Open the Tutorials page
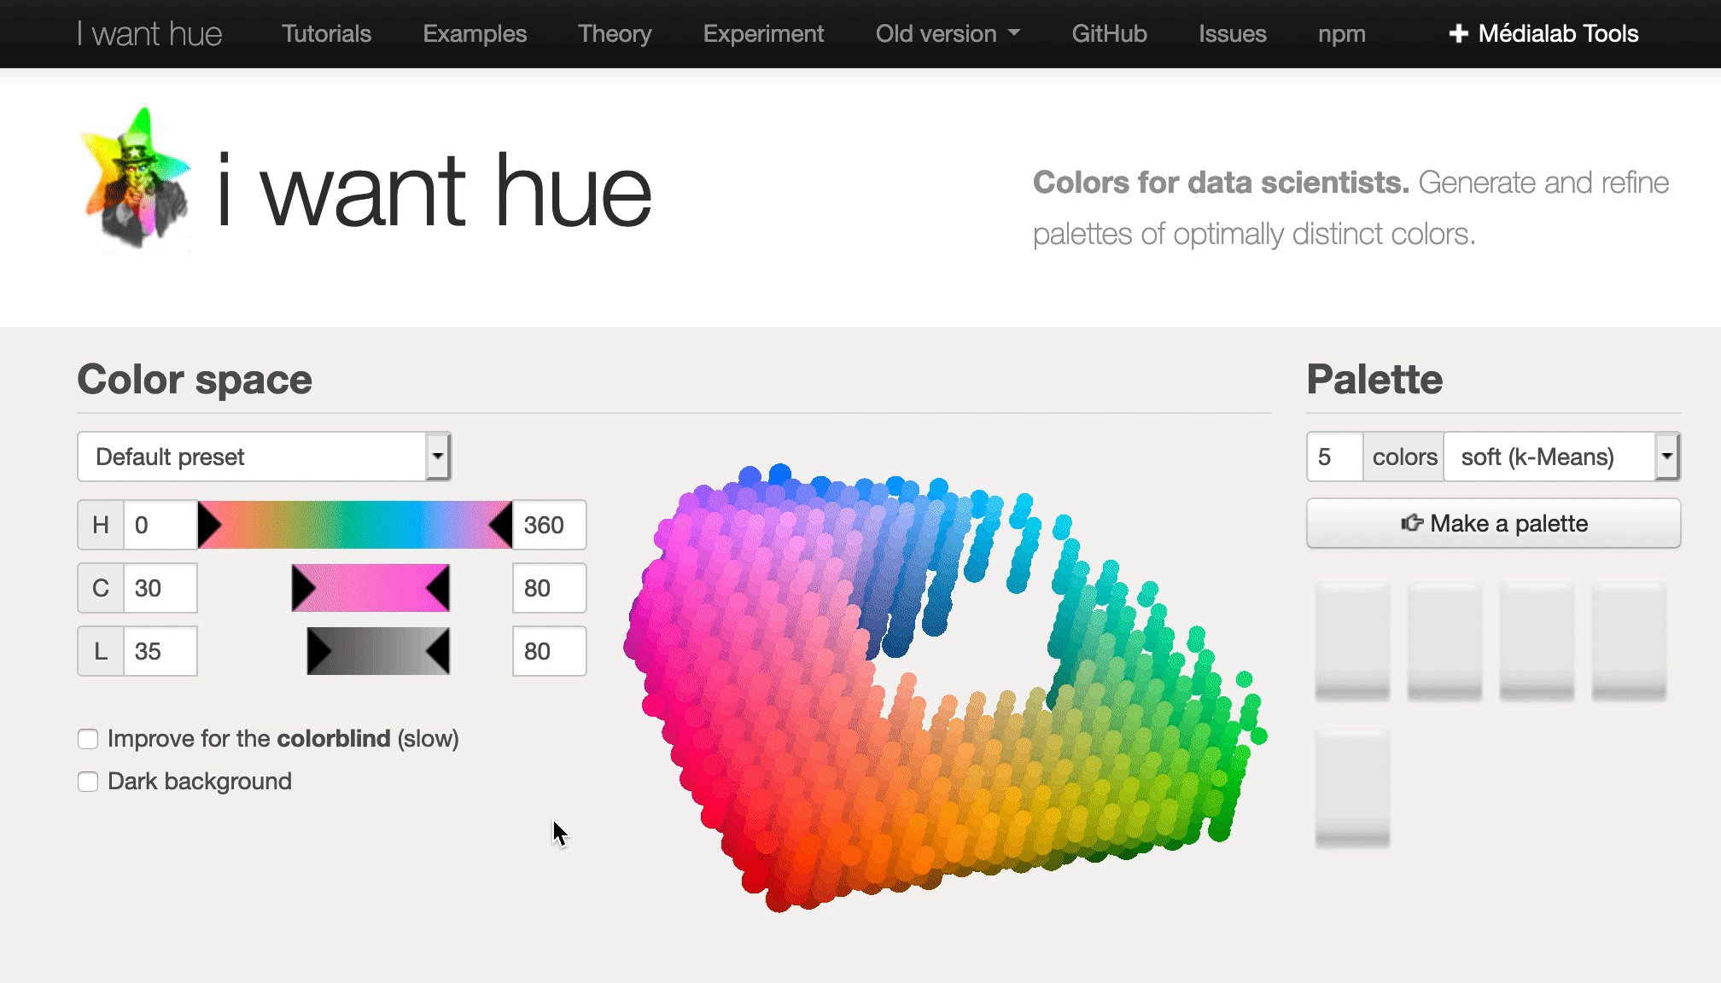 click(326, 34)
